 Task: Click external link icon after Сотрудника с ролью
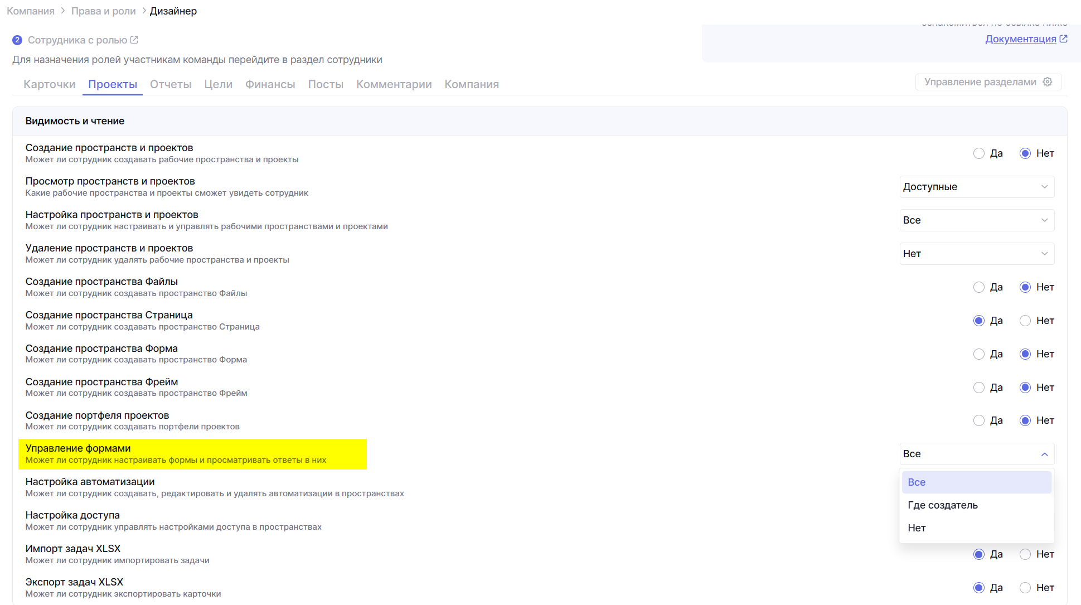134,40
